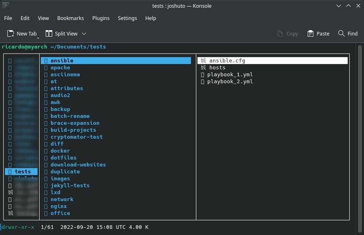Click the Paste clipboard icon
Screen dimensions: 364x235
click(311, 33)
